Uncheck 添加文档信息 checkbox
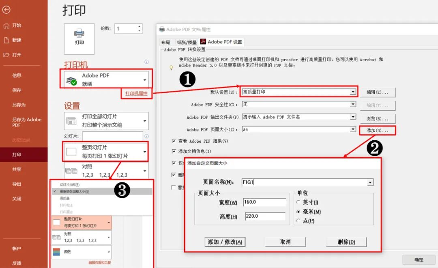 tap(174, 151)
